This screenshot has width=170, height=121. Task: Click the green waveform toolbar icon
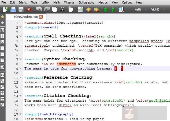(x=80, y=9)
